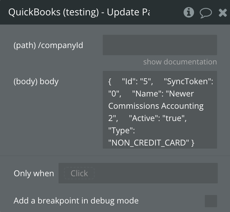The width and height of the screenshot is (230, 212).
Task: Click the QuickBooks (testing) panel title
Action: [79, 13]
